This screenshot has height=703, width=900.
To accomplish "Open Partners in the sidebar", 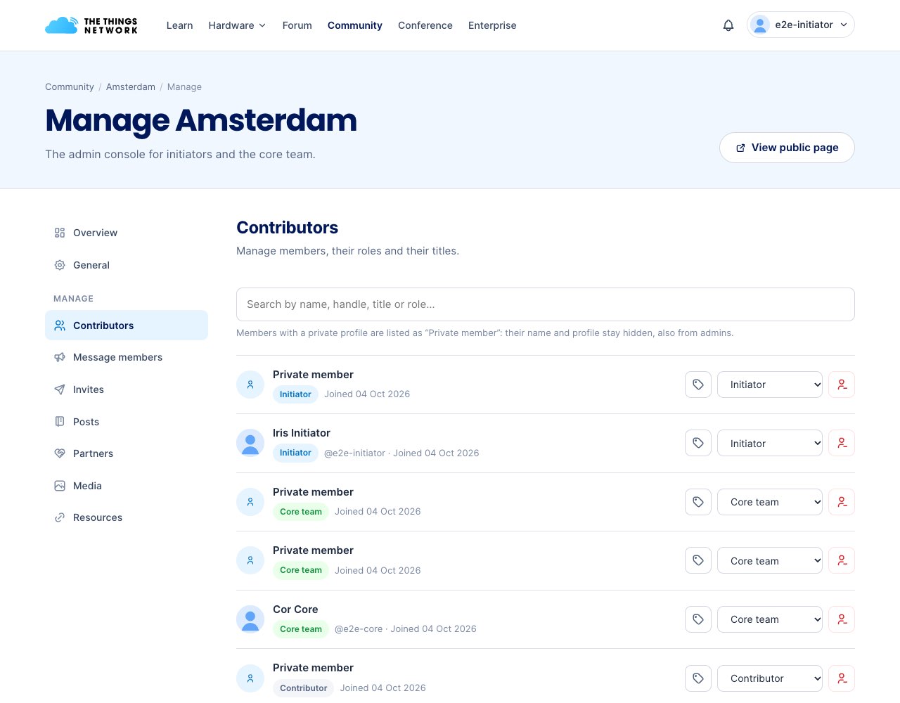I will pos(127,453).
